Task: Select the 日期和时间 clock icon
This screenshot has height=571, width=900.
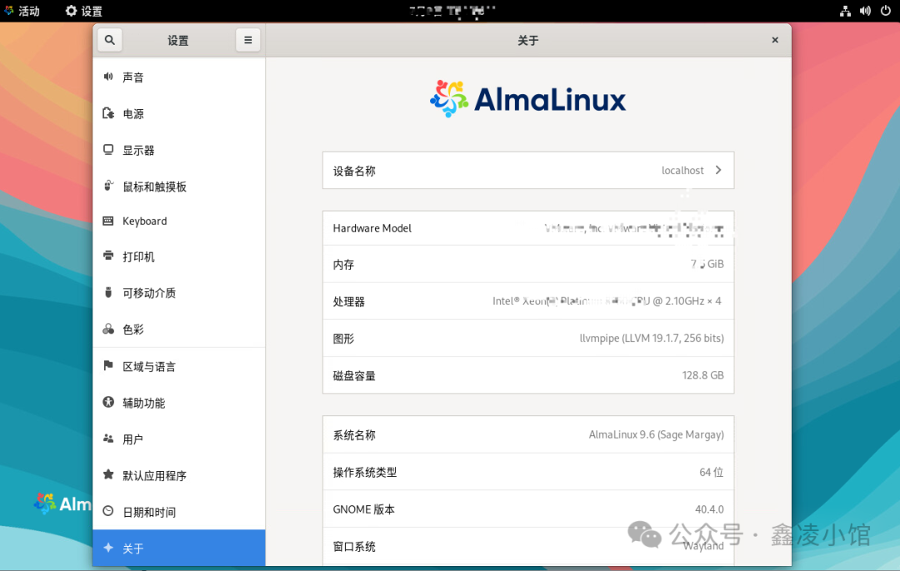Action: click(109, 512)
